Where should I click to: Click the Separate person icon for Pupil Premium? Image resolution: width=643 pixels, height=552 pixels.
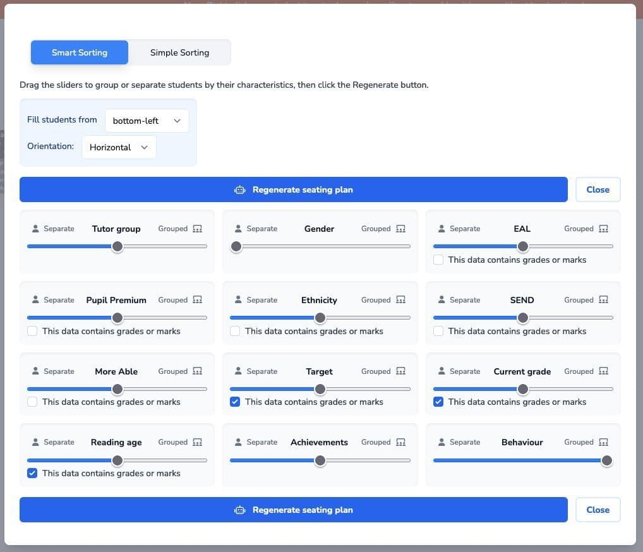[x=35, y=300]
